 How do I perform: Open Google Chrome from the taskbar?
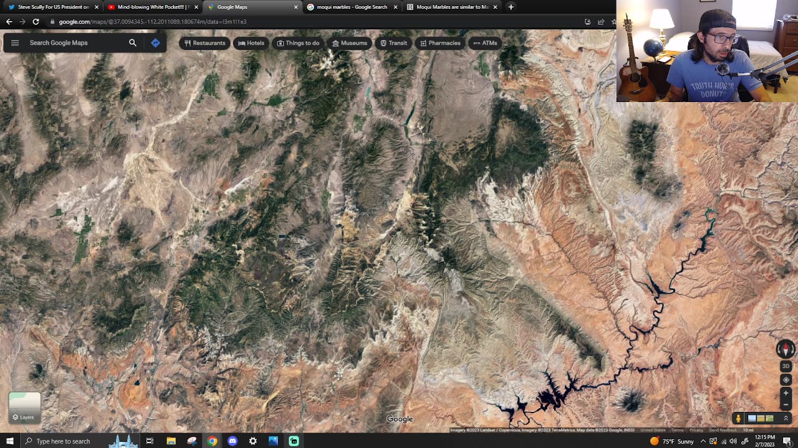[x=212, y=441]
